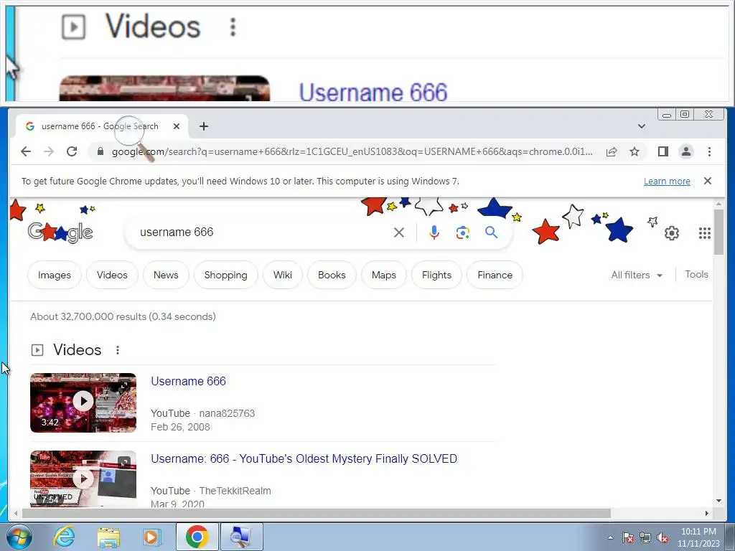This screenshot has height=551, width=735.
Task: Open the Videos section options menu
Action: coord(118,350)
